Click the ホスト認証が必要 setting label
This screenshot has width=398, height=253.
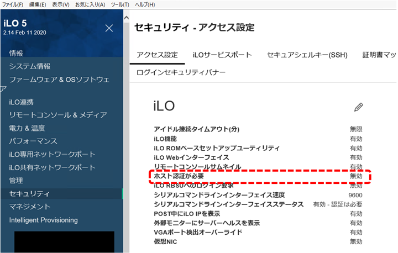coord(179,176)
